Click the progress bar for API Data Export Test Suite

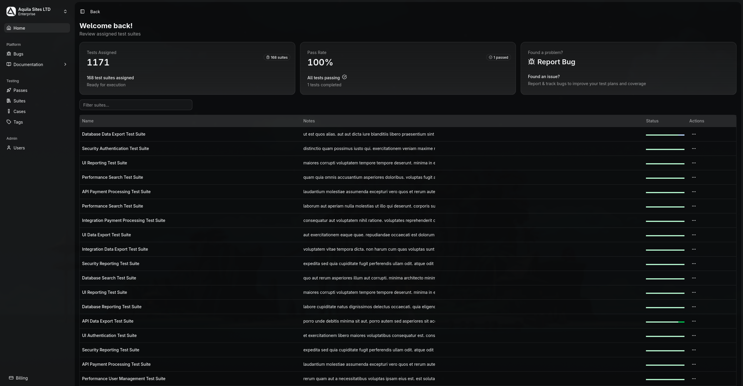coord(665,321)
